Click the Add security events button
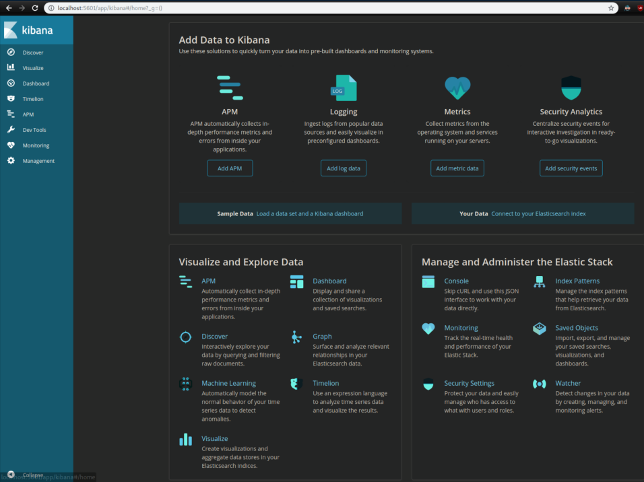 [x=571, y=168]
